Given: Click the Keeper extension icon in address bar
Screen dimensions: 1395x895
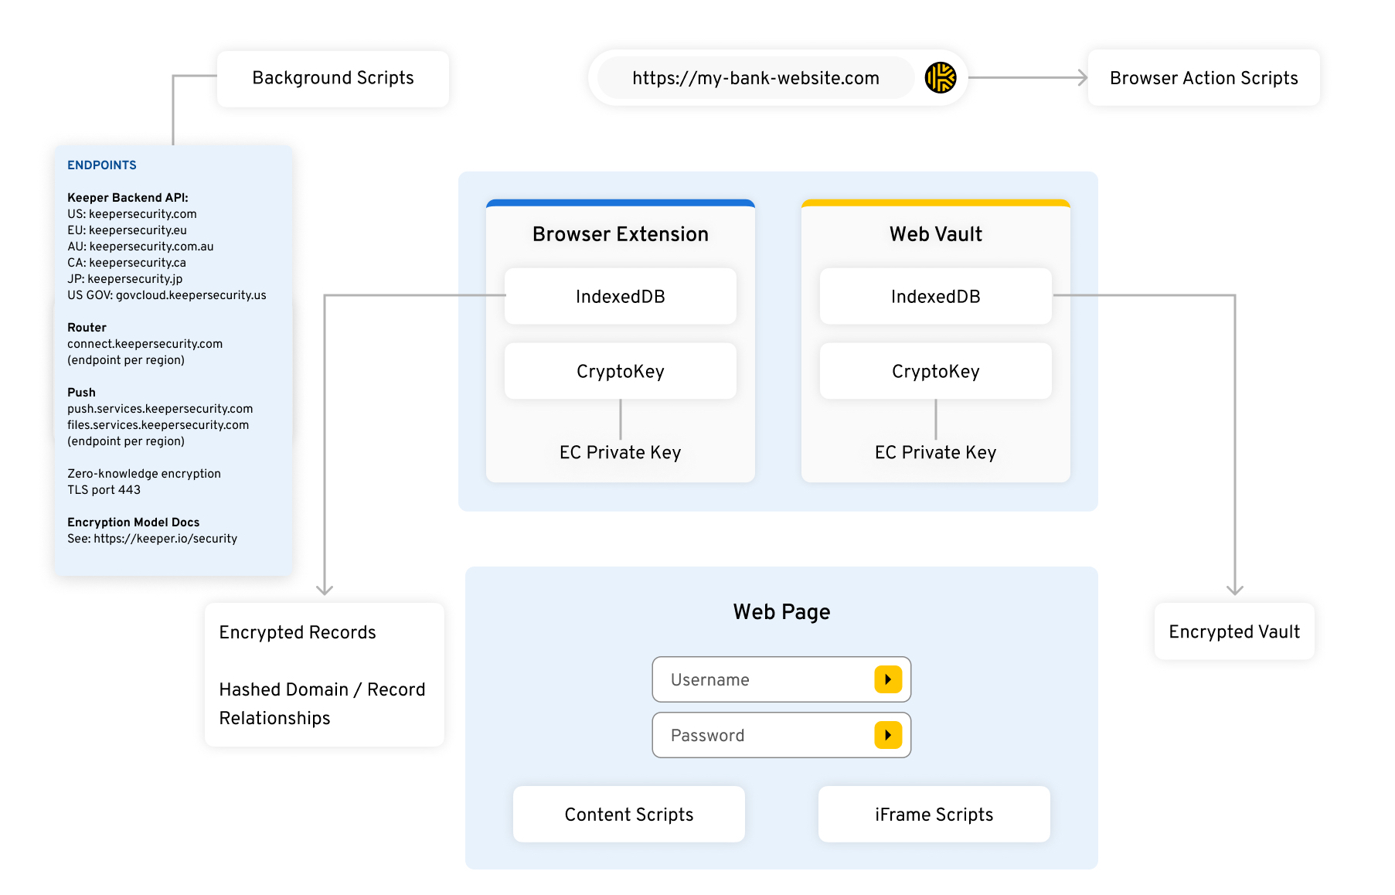Looking at the screenshot, I should tap(940, 78).
